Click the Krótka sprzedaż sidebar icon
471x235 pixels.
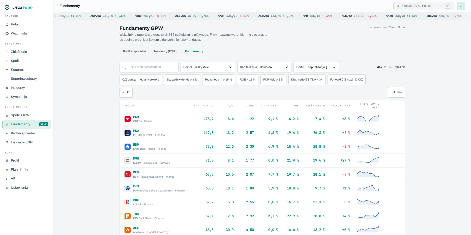click(x=7, y=133)
